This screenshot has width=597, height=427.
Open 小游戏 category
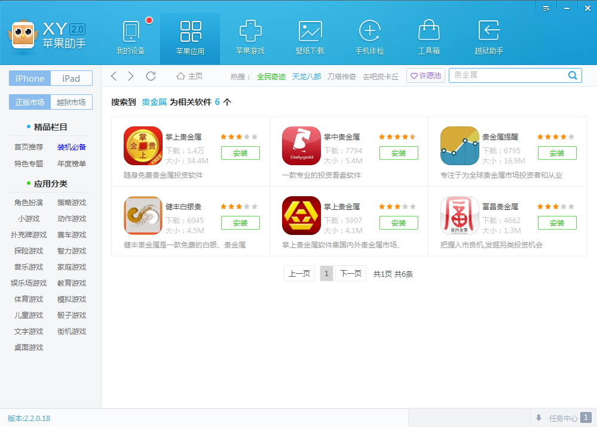(29, 219)
